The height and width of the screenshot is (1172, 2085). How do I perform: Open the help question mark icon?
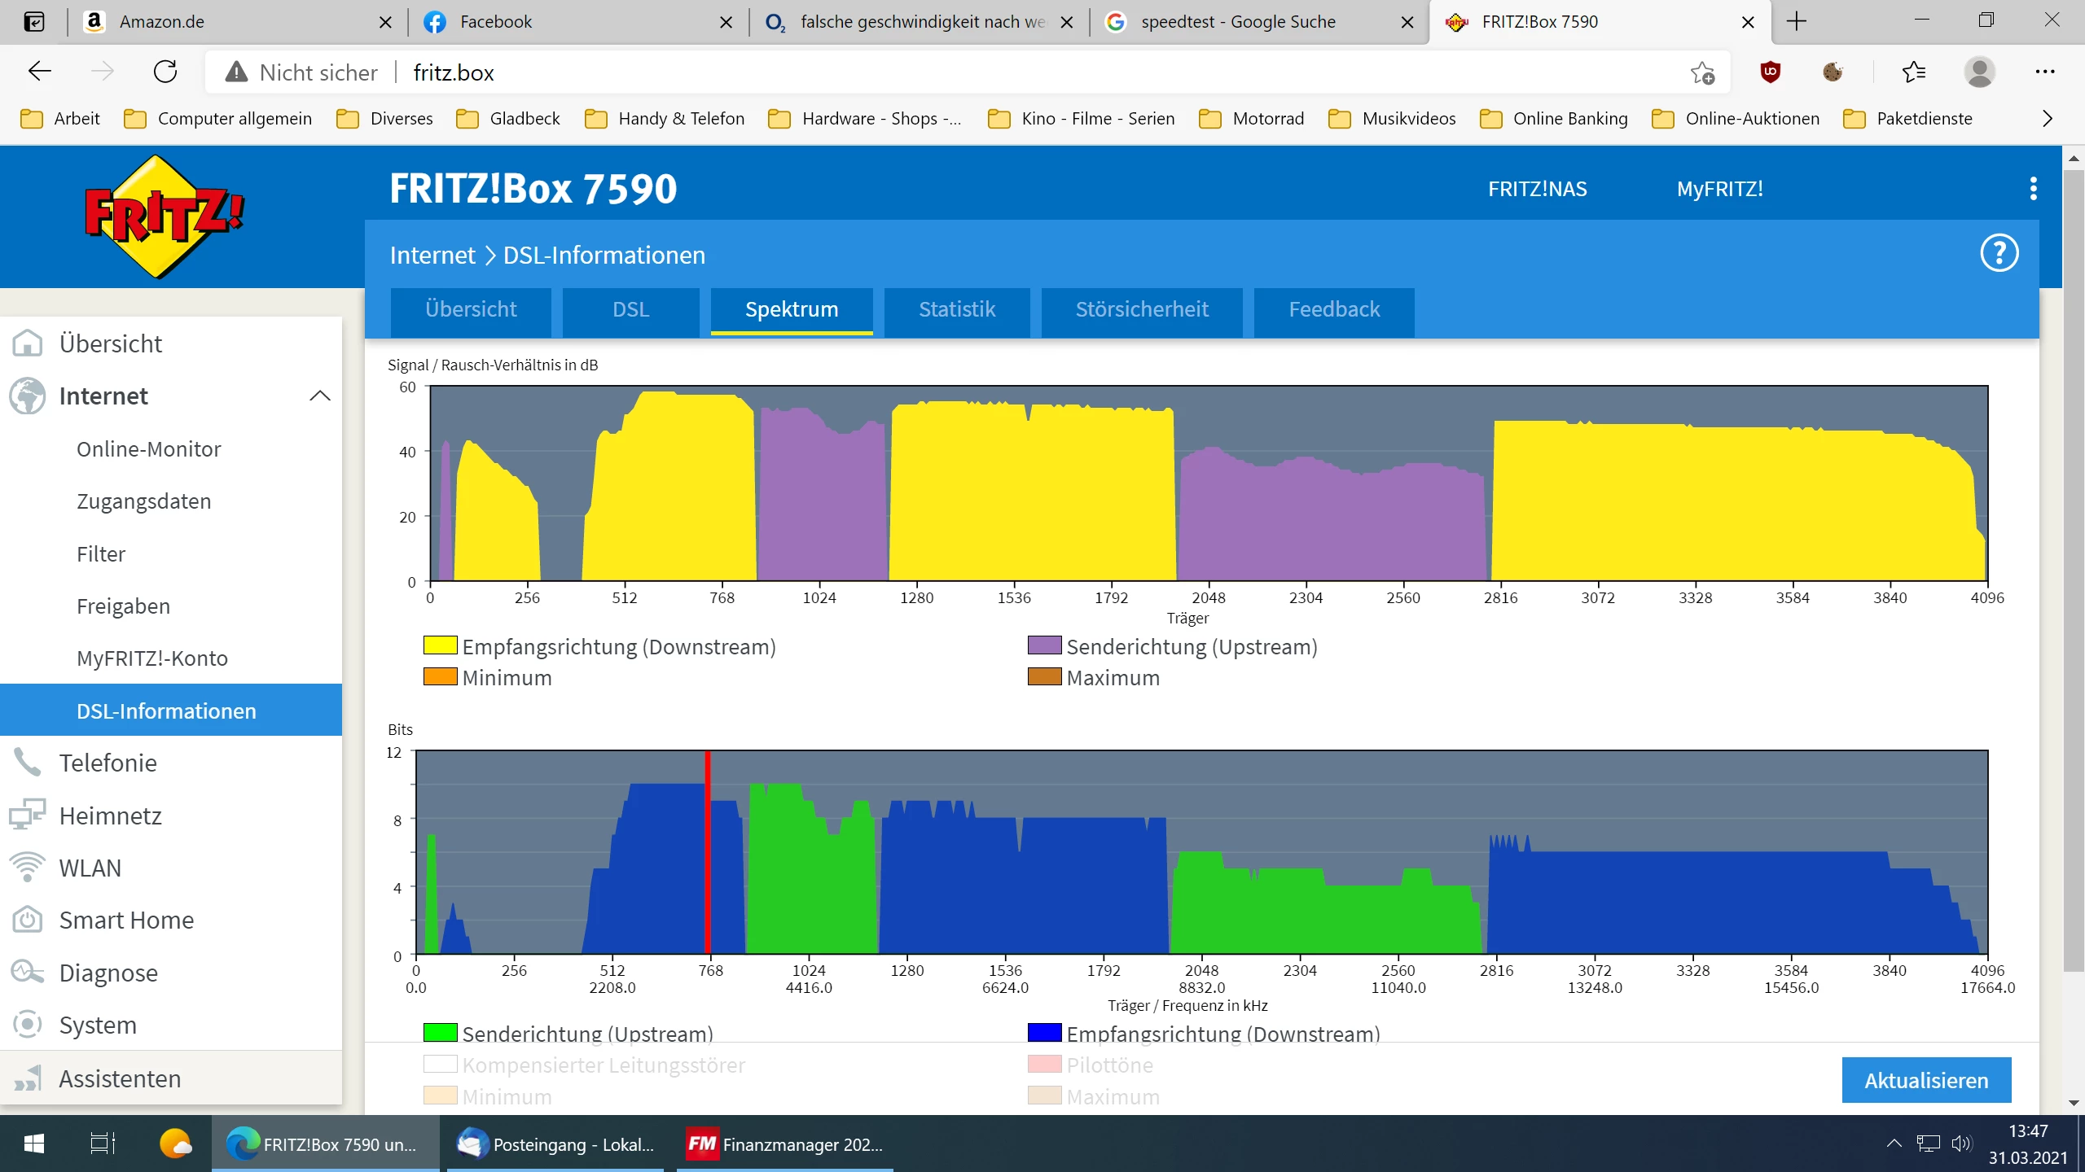pyautogui.click(x=1999, y=254)
